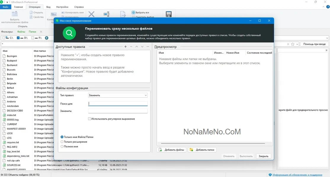Select the 'Полное имя' radio button
The width and height of the screenshot is (330, 177).
[x=62, y=147]
